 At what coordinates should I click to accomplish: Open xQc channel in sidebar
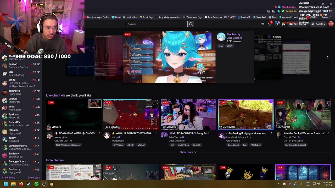pos(21,74)
